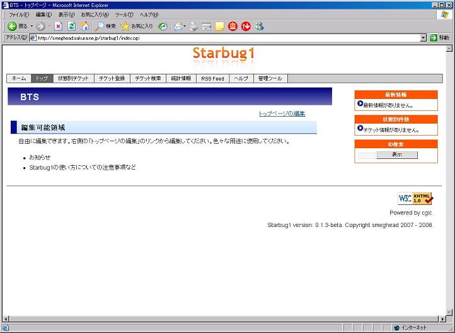Select the 統計情報 navigation tab
The width and height of the screenshot is (455, 333).
coord(181,79)
